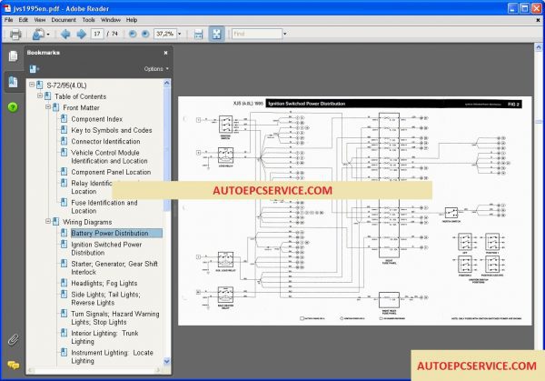Toggle fit page view icon
Viewport: 545px width, 381px height.
tap(216, 34)
